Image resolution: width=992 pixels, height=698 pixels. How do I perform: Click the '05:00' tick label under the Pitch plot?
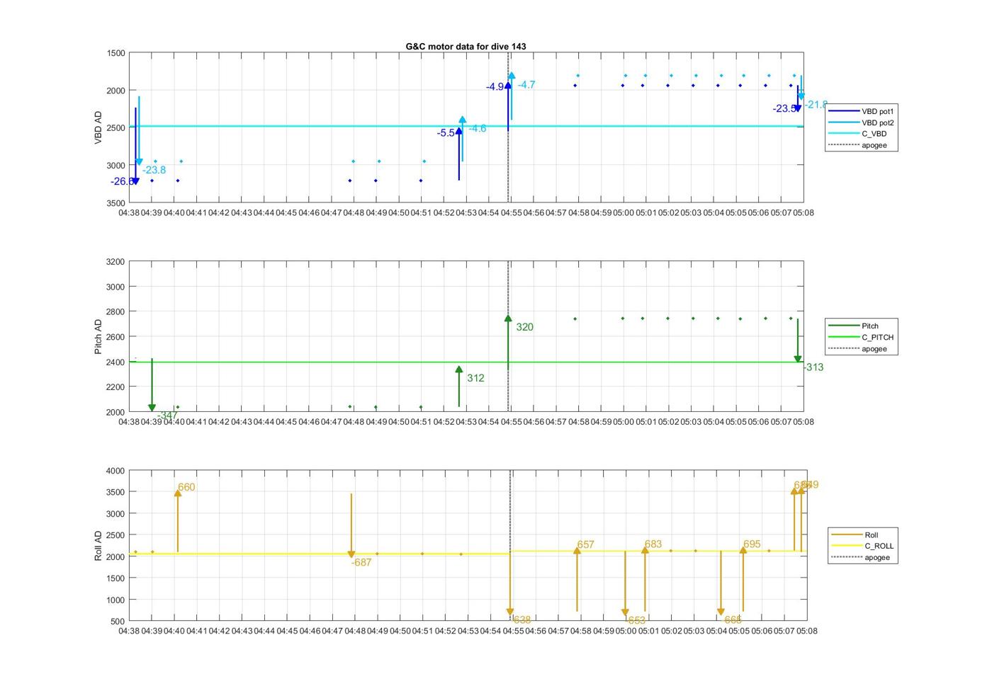(x=624, y=422)
